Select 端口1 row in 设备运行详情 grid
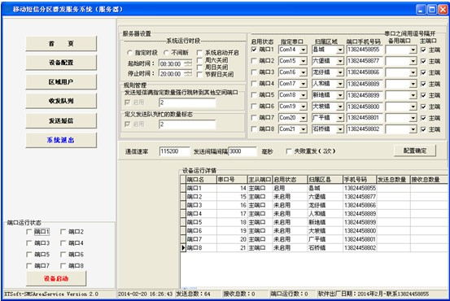This screenshot has width=450, height=301. pyautogui.click(x=314, y=188)
